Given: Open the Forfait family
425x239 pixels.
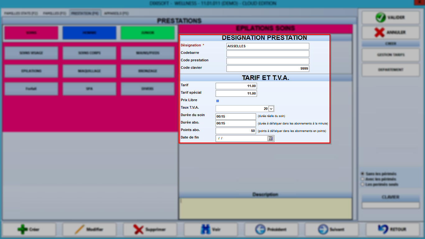Looking at the screenshot, I should click(x=31, y=89).
